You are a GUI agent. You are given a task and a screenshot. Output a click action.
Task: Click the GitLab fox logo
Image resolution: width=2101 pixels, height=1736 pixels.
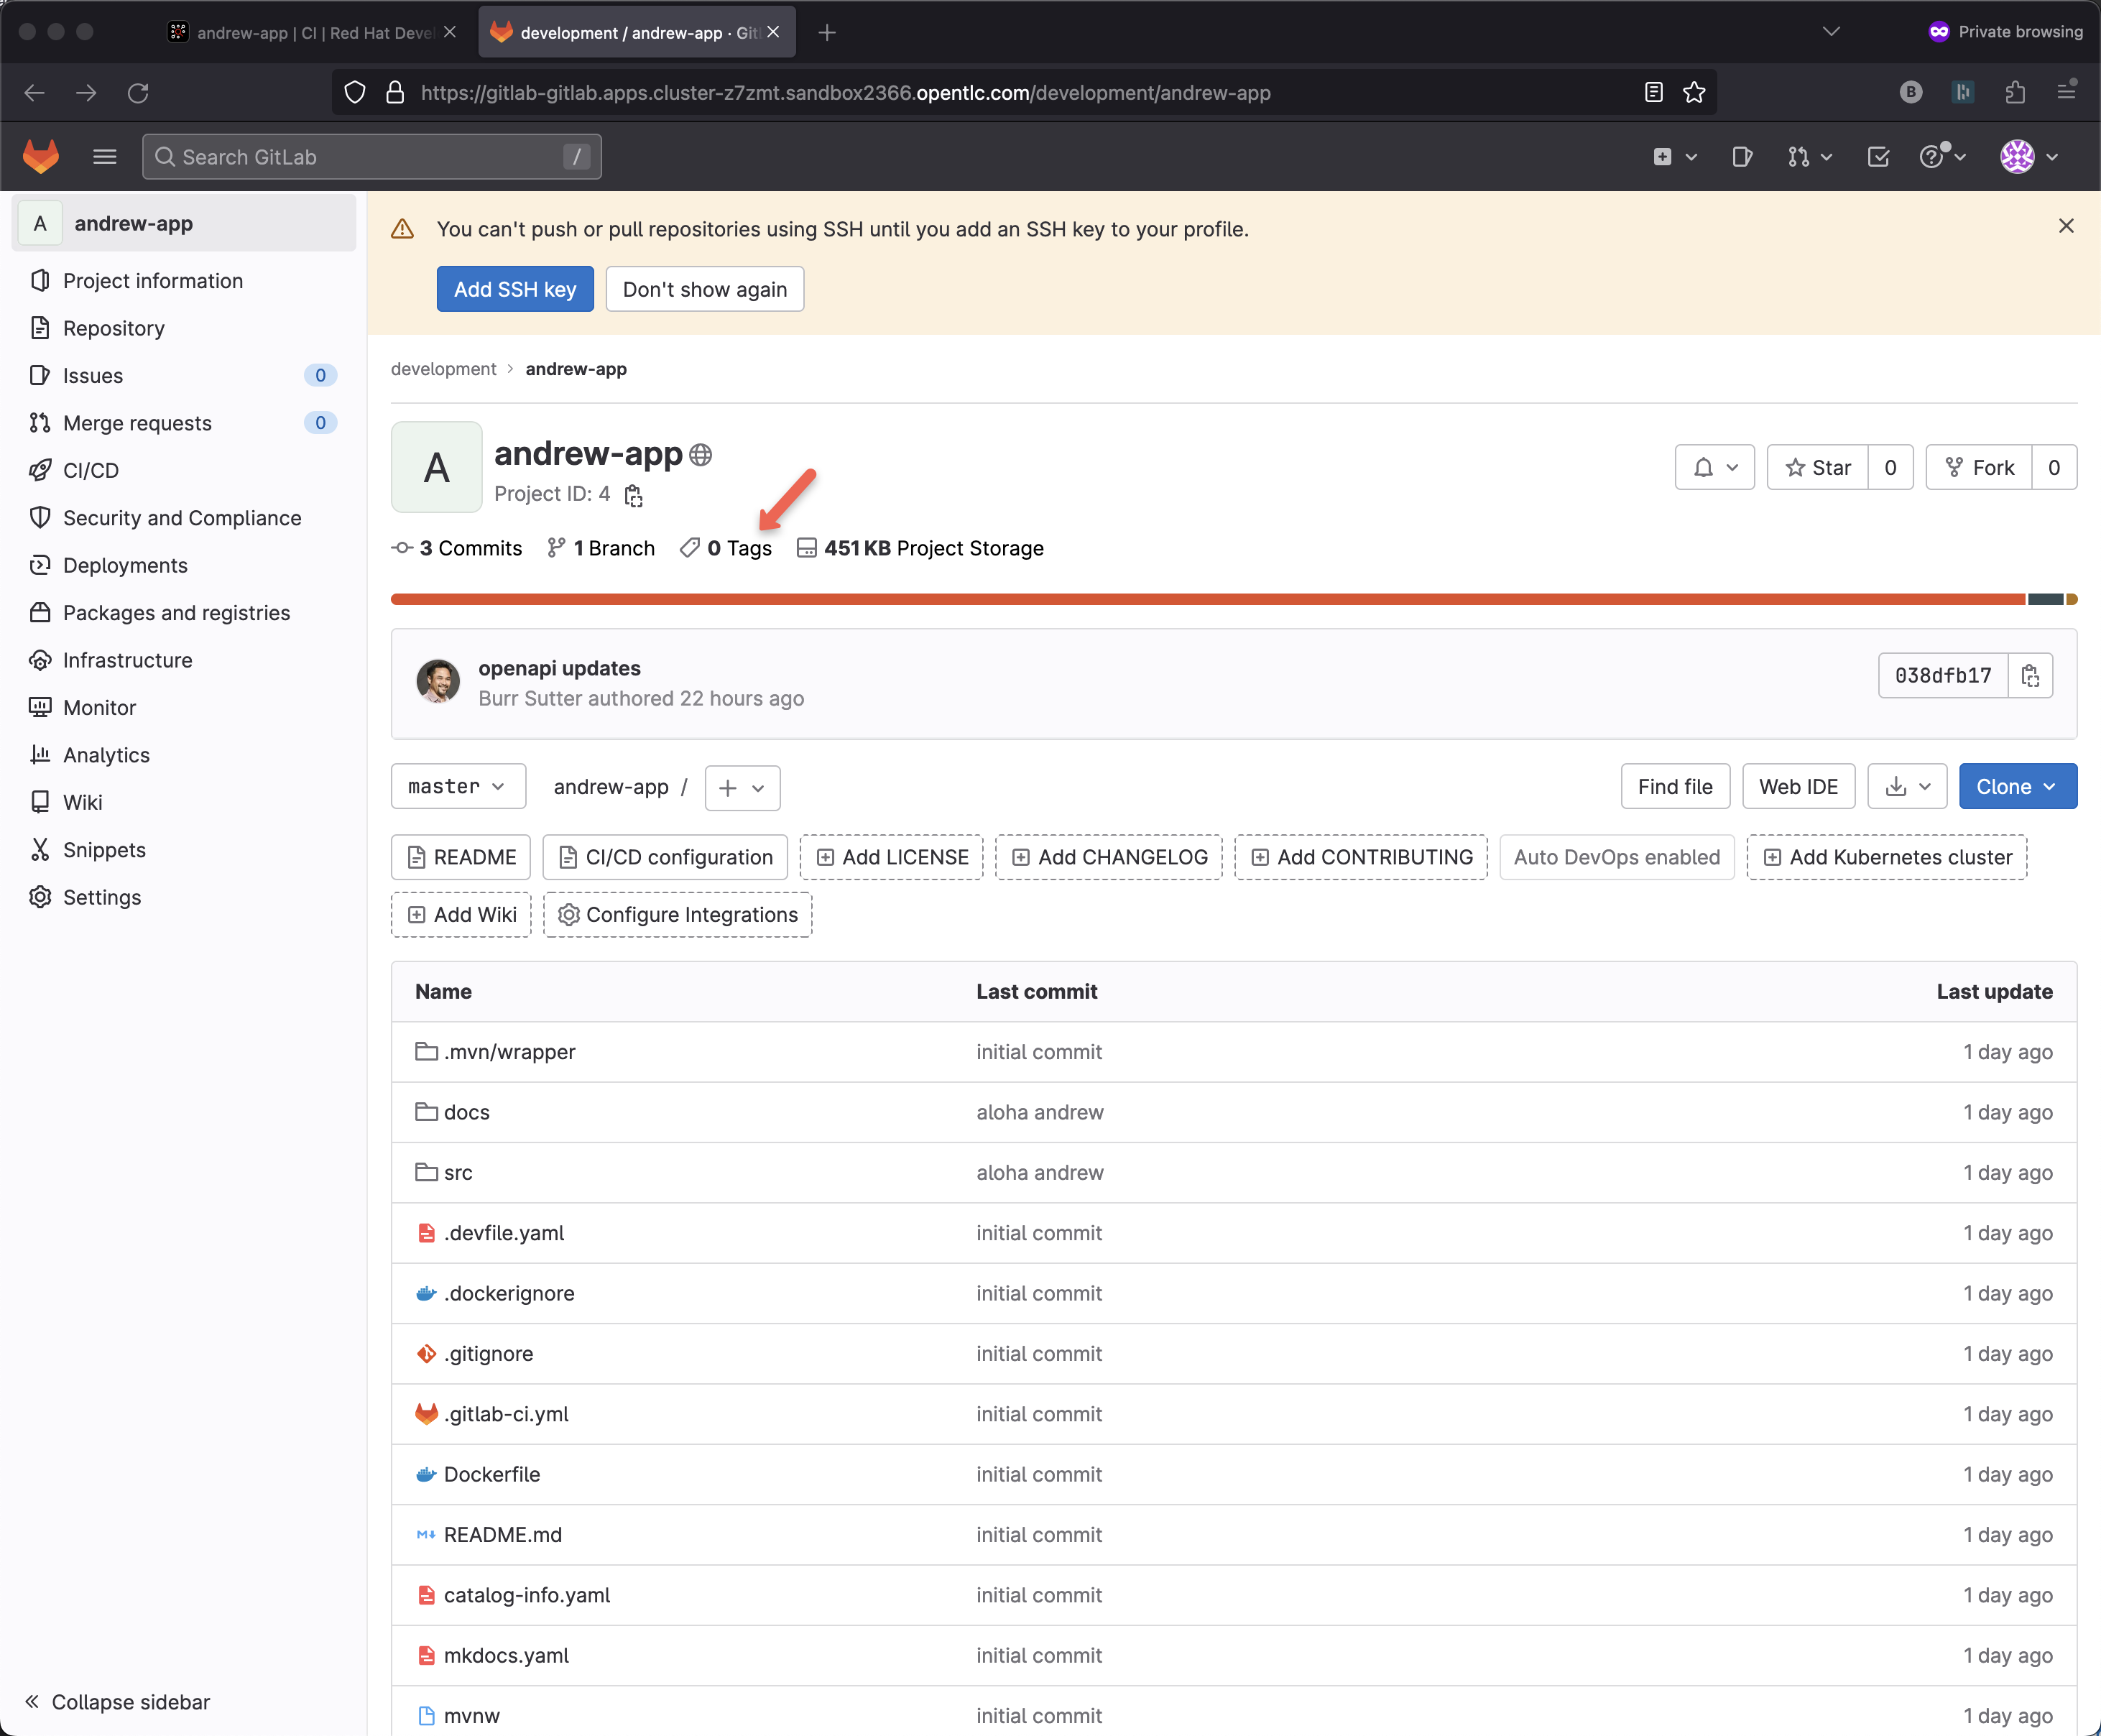pos(41,157)
